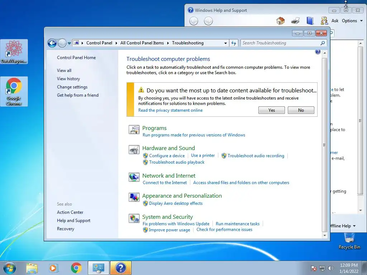Image resolution: width=367 pixels, height=275 pixels.
Task: Click All Control Panel Items breadcrumb
Action: (142, 43)
